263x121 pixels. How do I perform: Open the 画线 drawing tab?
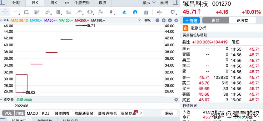(164, 3)
